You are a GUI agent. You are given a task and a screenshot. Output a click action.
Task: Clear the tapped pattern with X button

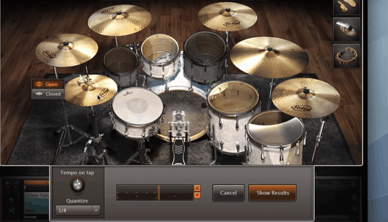[197, 188]
